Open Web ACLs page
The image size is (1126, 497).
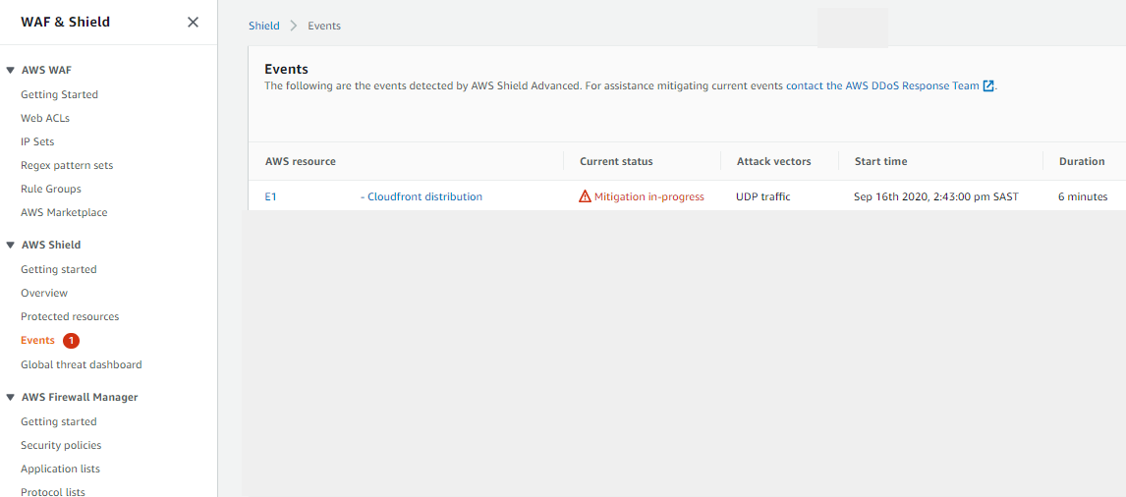pyautogui.click(x=45, y=119)
